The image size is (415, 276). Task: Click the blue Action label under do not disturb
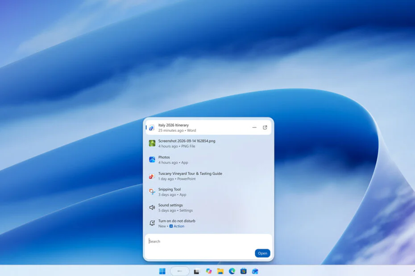[177, 226]
